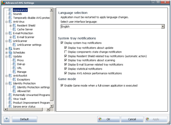Click the Allowed list page icon
171x125 pixels.
pos(14,91)
